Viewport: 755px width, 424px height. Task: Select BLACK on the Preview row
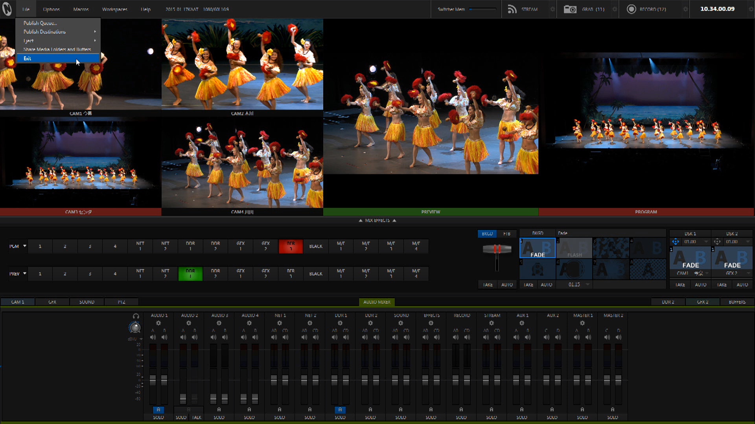(x=316, y=274)
